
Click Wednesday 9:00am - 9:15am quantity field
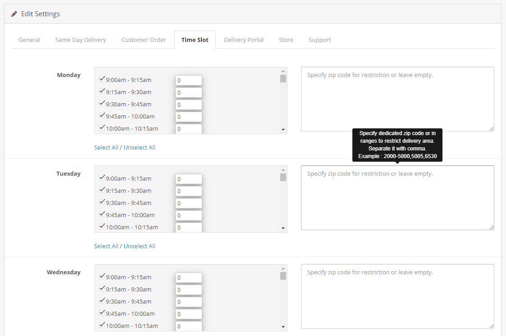click(189, 277)
